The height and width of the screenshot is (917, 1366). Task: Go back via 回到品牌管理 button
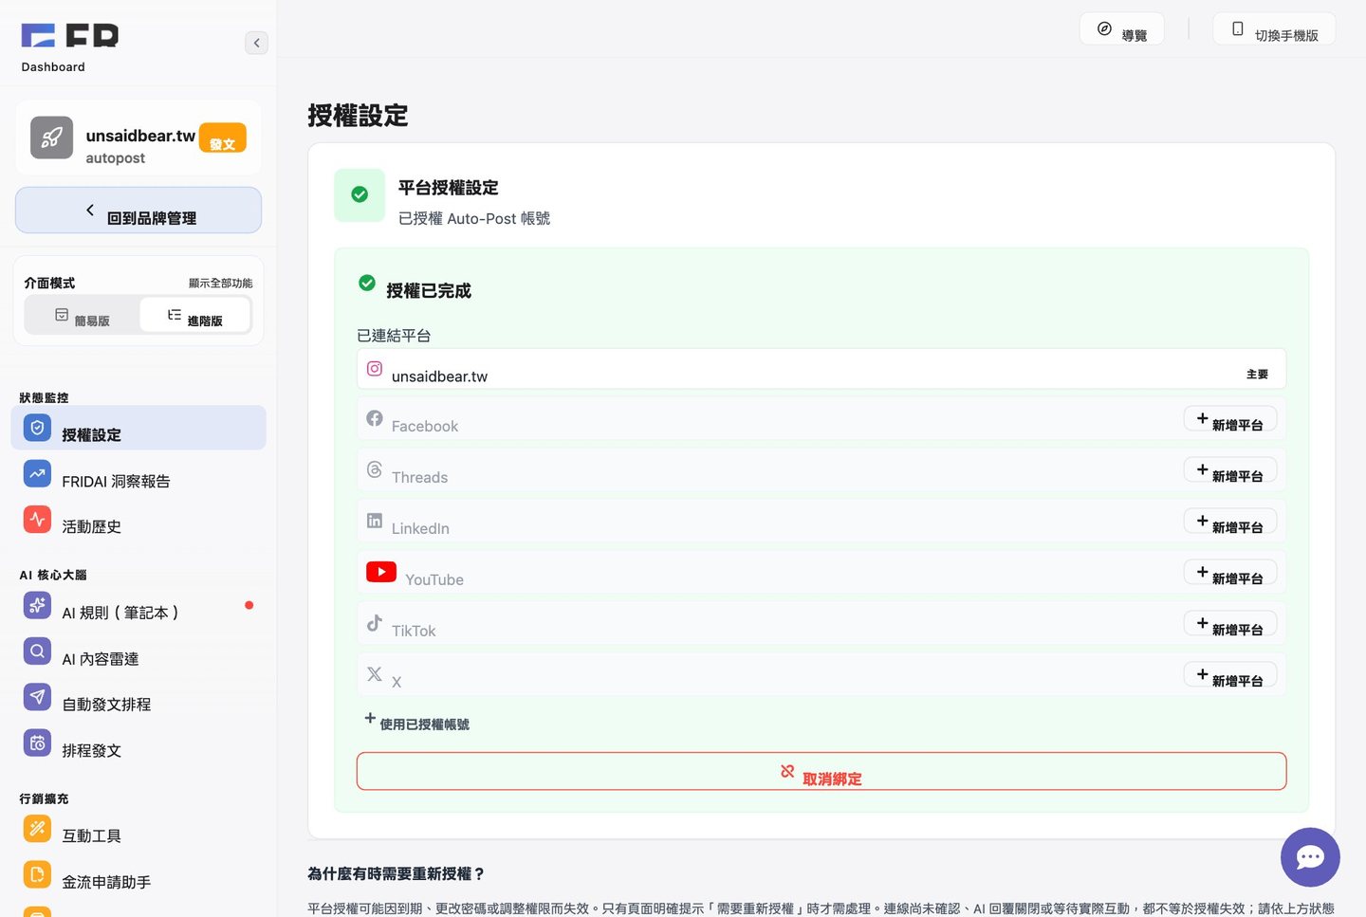[x=138, y=211]
